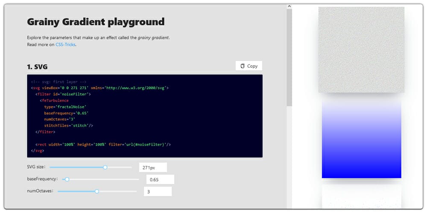The image size is (427, 213).
Task: Focus the baseFrequency field showing 0.65
Action: tap(160, 179)
